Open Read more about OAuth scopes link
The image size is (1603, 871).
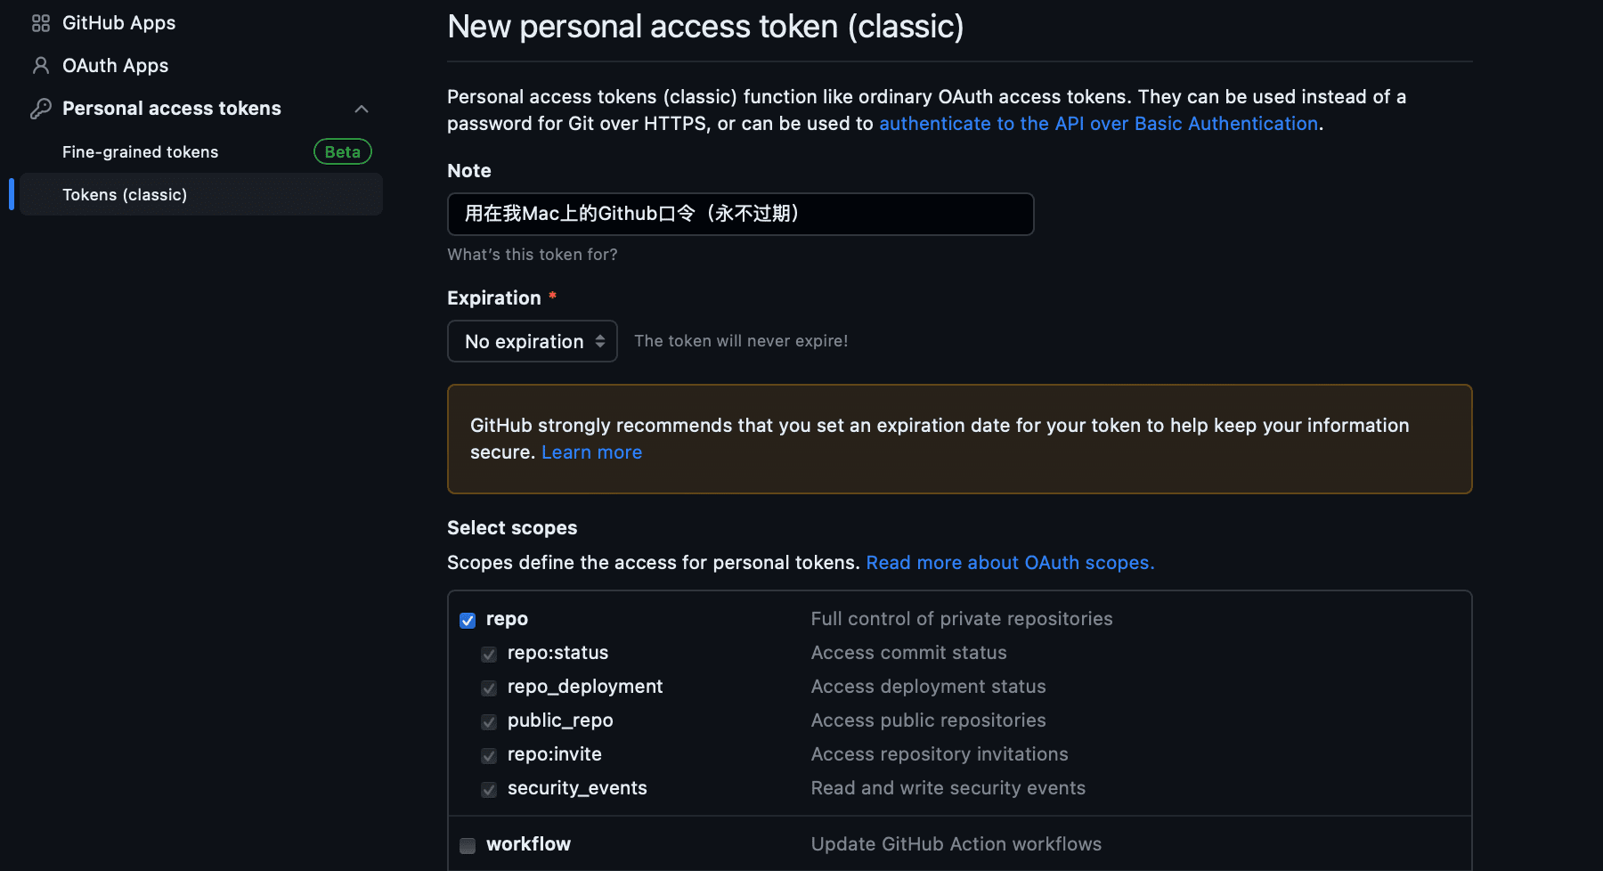tap(1010, 563)
